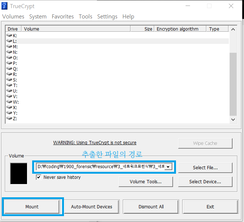Select the K: drive icon
The image size is (244, 222).
pyautogui.click(x=9, y=35)
